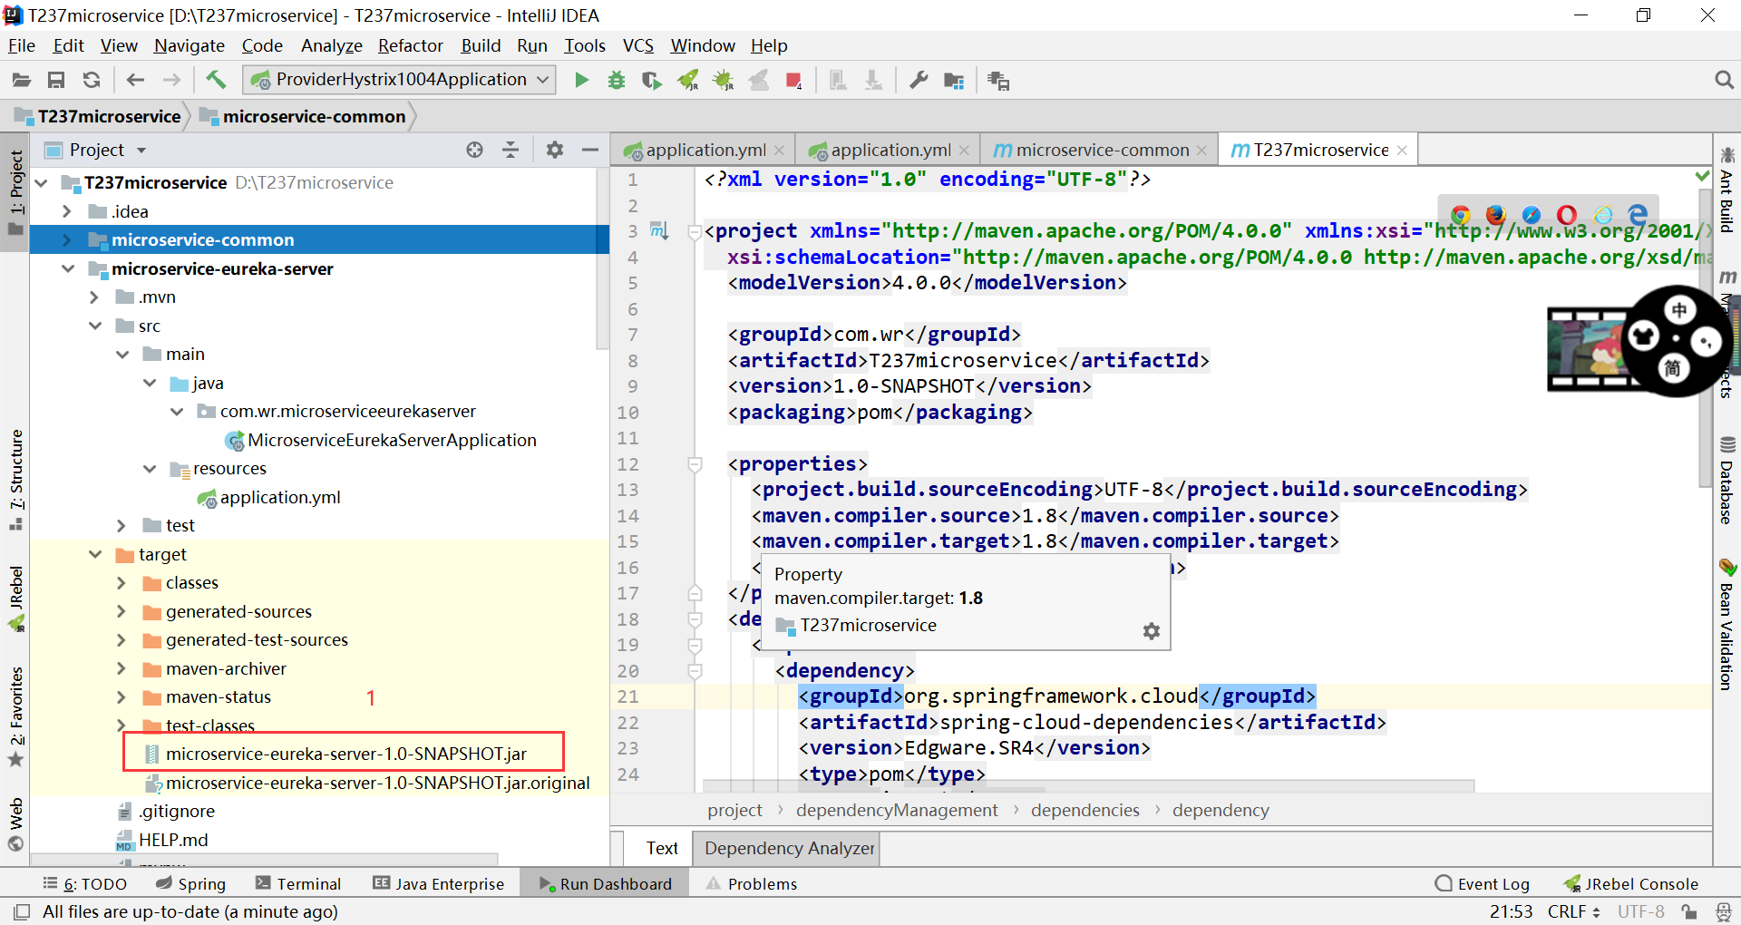Open the File menu
Viewport: 1741px width, 925px height.
pyautogui.click(x=21, y=45)
